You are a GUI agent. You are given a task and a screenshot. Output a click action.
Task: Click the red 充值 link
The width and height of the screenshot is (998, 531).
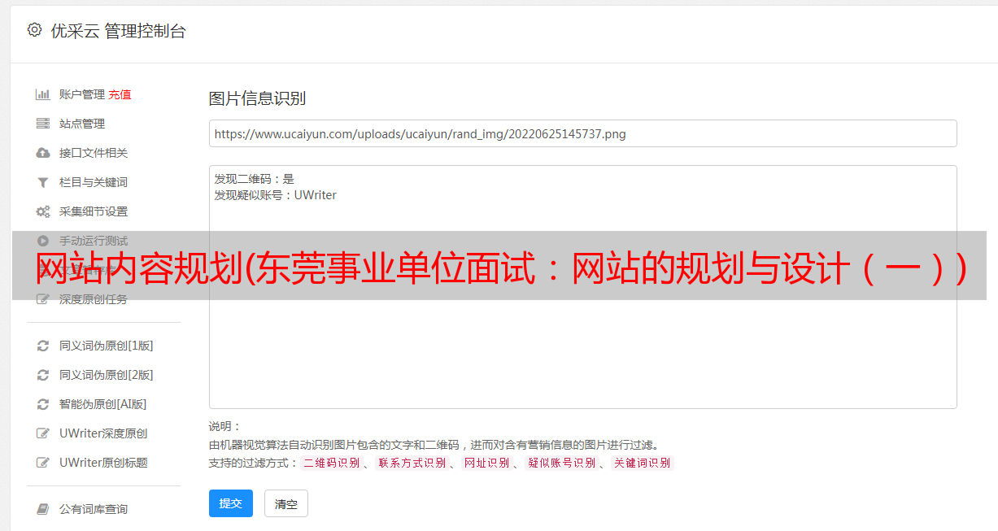120,94
